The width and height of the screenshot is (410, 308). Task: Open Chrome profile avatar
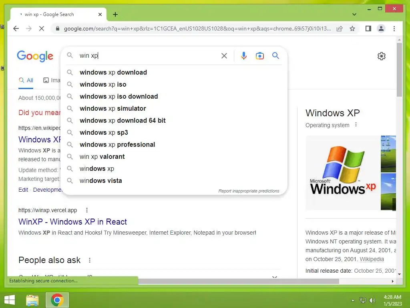pos(381,28)
